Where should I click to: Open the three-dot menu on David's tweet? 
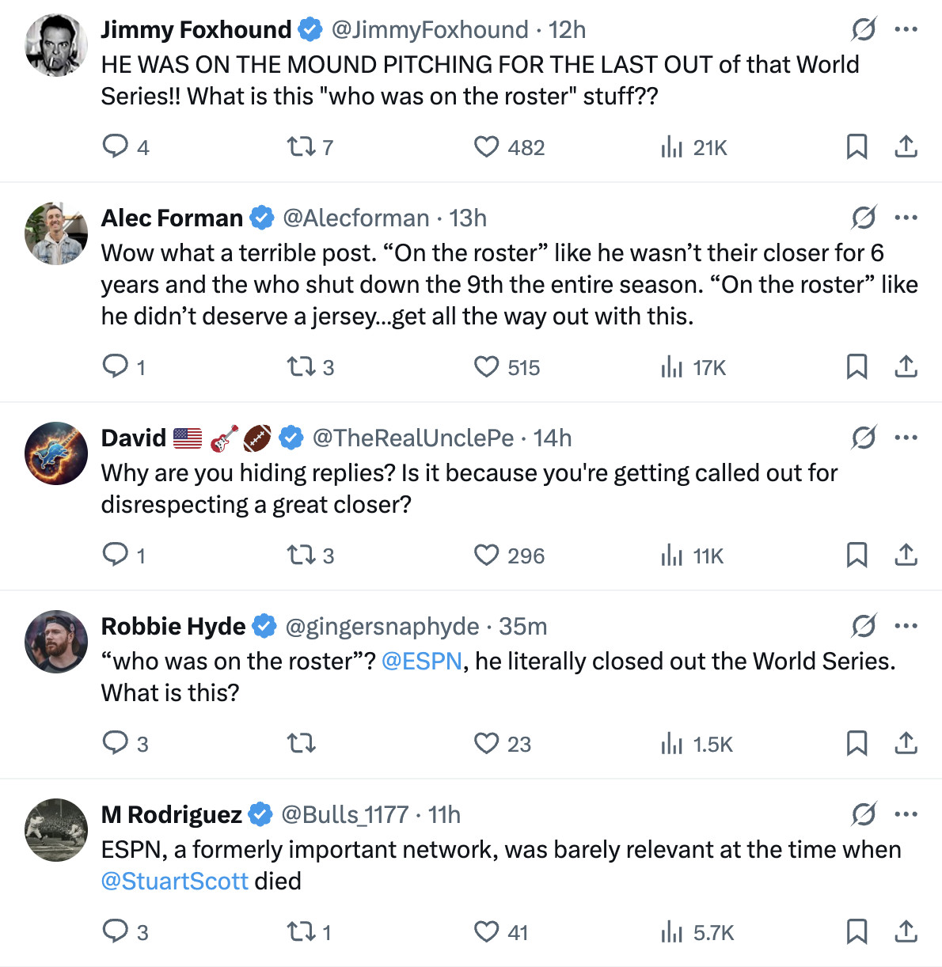(905, 437)
